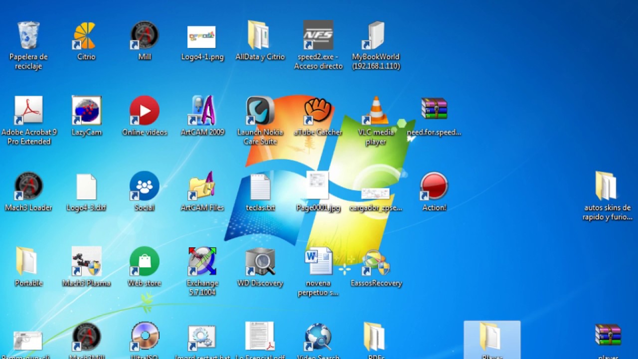Launch the UltraISO disc shortcut
This screenshot has height=359, width=638.
tap(145, 337)
